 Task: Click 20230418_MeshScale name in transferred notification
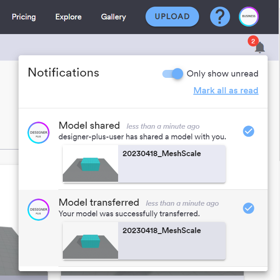coord(161,230)
